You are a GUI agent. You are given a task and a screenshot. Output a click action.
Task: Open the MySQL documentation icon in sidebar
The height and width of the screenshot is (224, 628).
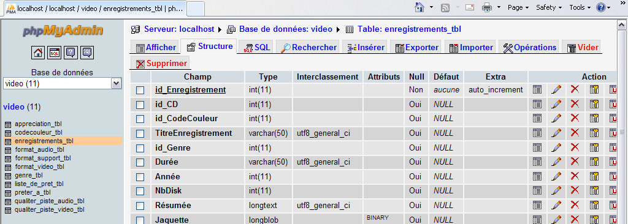pos(87,53)
